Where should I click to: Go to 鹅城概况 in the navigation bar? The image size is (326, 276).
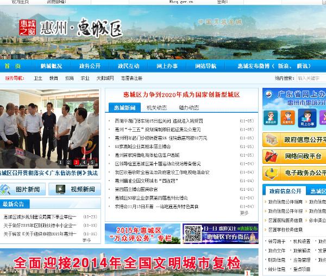tap(51, 66)
